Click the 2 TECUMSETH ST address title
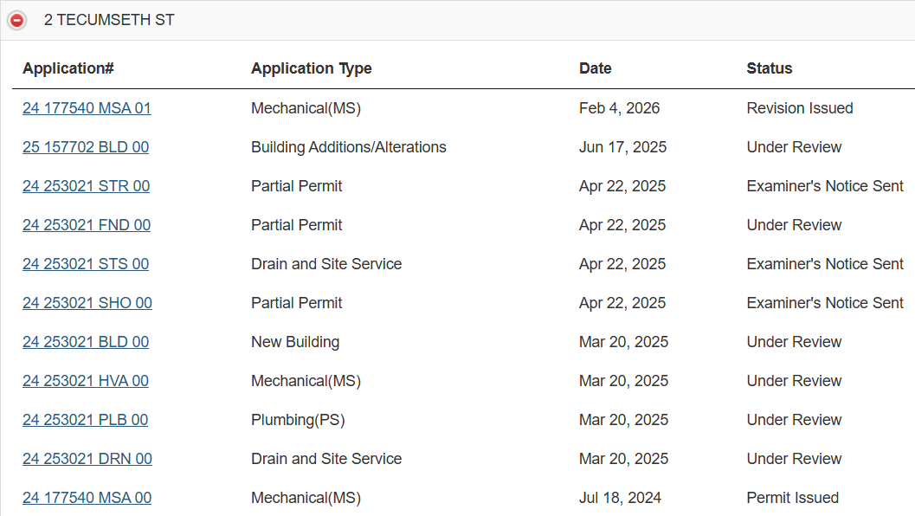This screenshot has height=516, width=915. click(x=109, y=20)
